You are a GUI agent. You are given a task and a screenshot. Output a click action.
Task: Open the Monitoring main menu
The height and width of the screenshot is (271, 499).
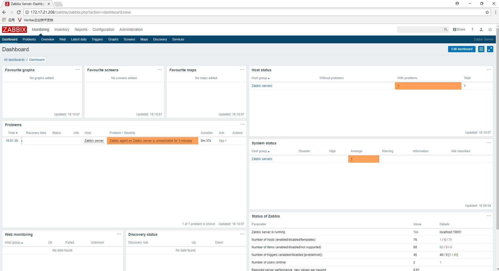pyautogui.click(x=40, y=30)
